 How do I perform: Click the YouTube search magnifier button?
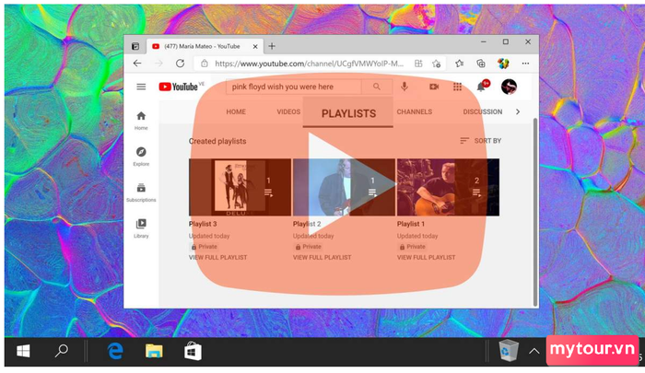(376, 87)
